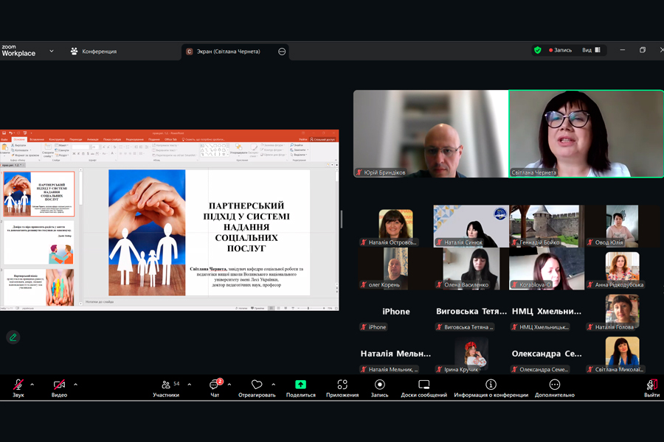Select Світлана Чернета speaker video tile

tap(586, 134)
